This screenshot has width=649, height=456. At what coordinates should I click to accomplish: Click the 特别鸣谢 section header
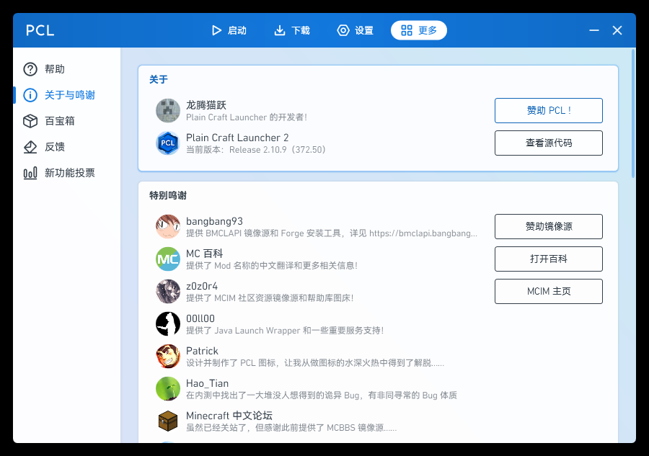(x=168, y=195)
